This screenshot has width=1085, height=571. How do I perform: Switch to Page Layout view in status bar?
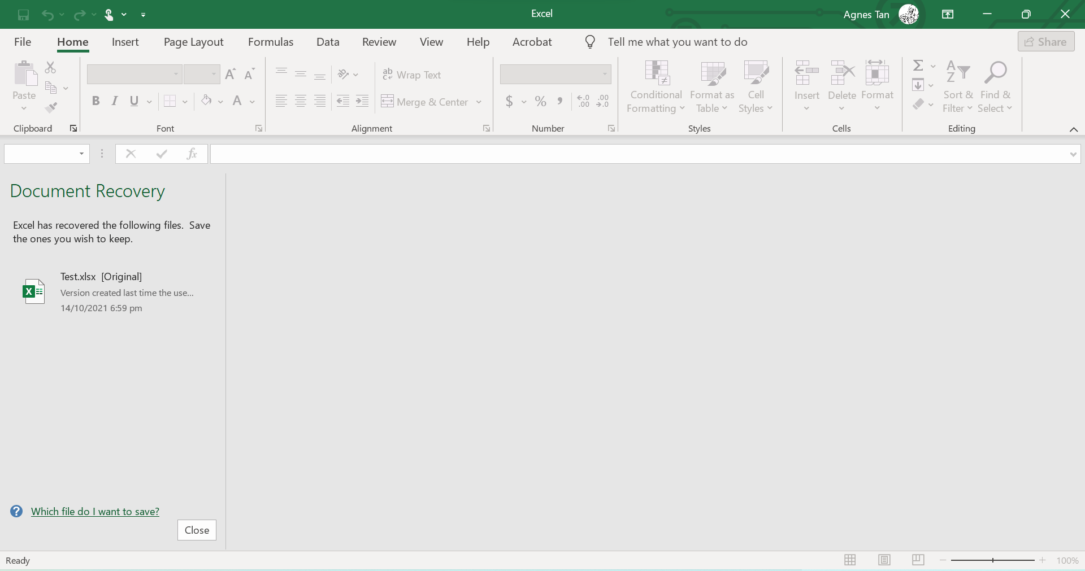point(884,560)
